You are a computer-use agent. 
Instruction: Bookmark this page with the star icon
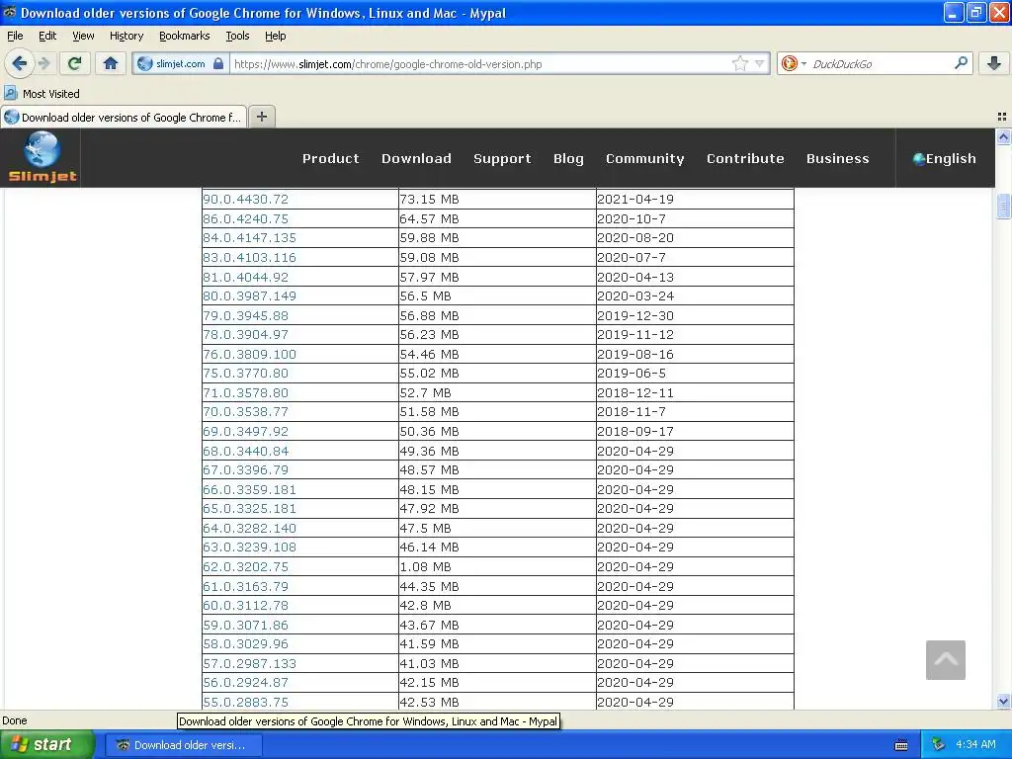[739, 63]
